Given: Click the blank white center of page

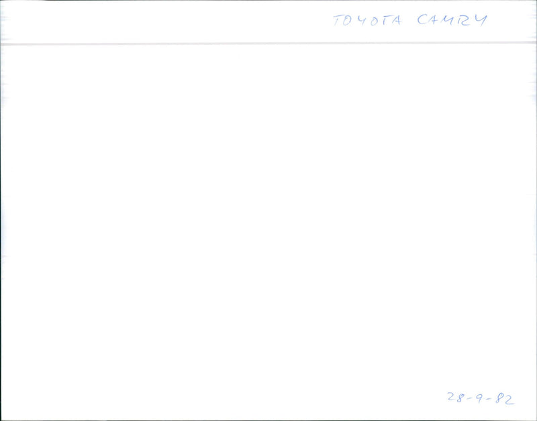Looking at the screenshot, I should 268,223.
